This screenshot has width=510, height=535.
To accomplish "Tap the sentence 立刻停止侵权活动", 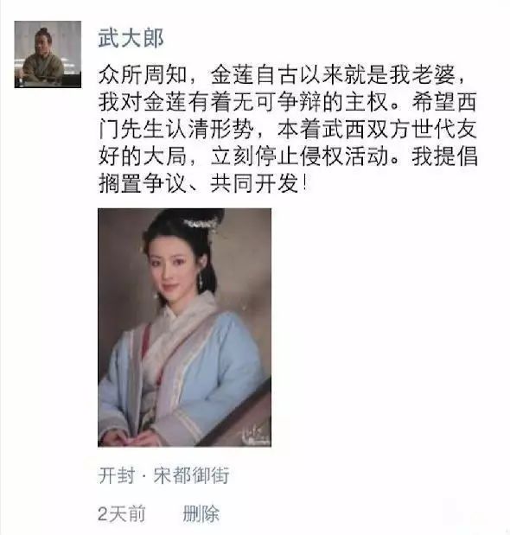I will coord(300,156).
